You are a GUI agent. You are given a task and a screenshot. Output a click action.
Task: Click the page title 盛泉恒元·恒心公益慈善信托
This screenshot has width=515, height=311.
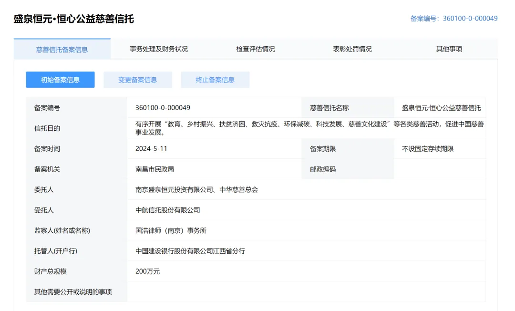pyautogui.click(x=73, y=19)
